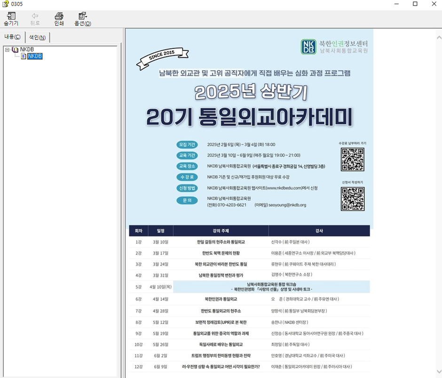This screenshot has height=378, width=442.
Task: Click the NKDB page document icon
Action: (x=24, y=56)
